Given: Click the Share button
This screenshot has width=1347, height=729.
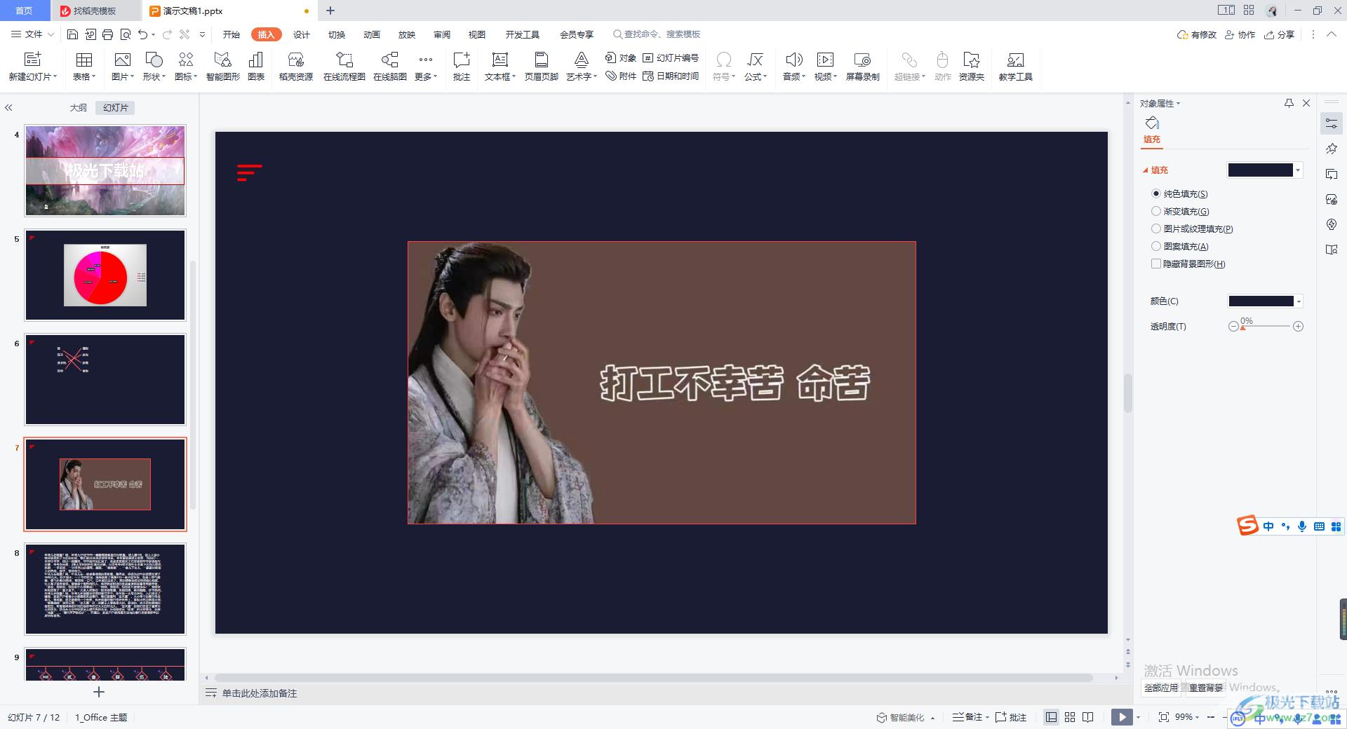Looking at the screenshot, I should click(x=1279, y=34).
